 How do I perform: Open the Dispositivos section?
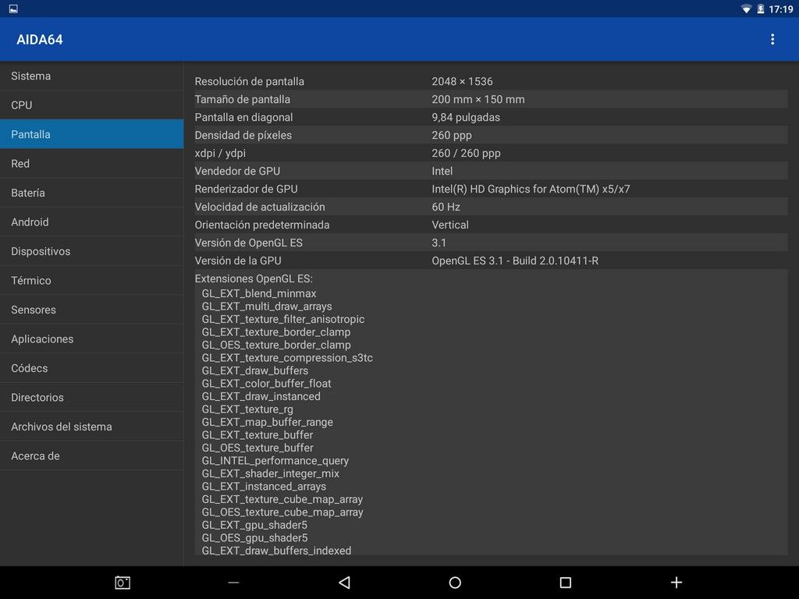(x=92, y=251)
